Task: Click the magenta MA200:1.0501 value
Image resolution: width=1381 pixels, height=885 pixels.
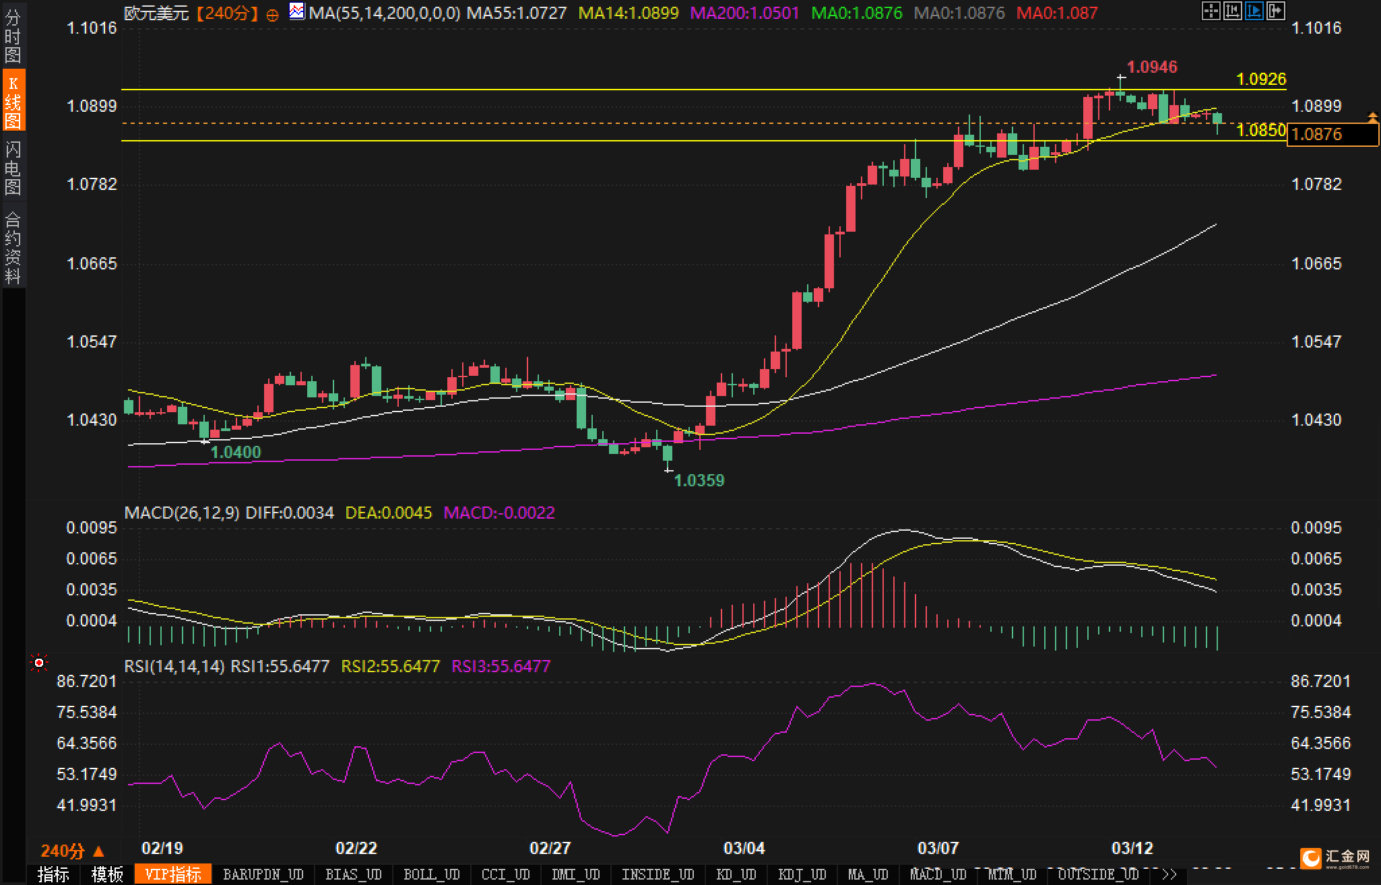Action: click(x=745, y=13)
